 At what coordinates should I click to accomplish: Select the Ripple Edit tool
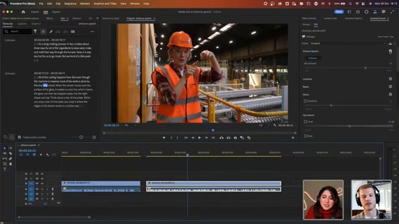[4, 154]
